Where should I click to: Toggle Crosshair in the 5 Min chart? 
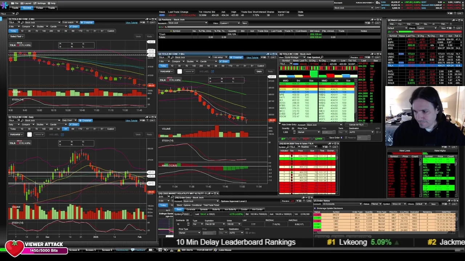(x=87, y=22)
